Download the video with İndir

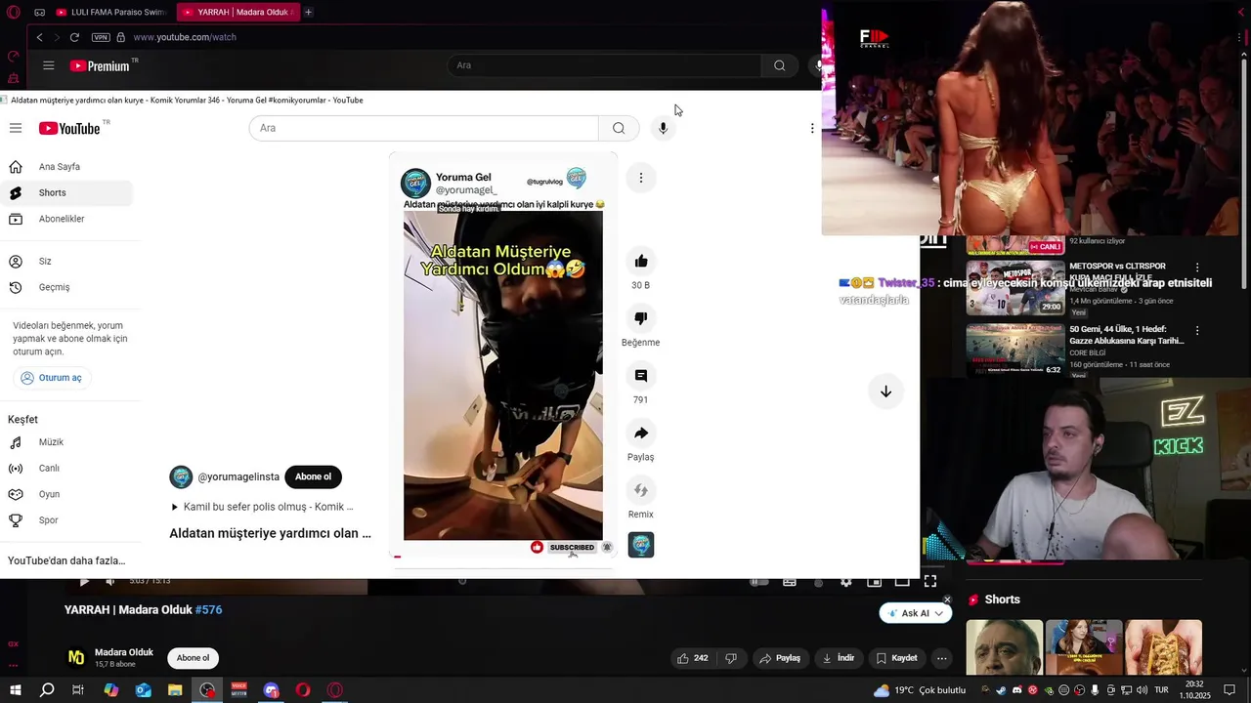click(839, 658)
